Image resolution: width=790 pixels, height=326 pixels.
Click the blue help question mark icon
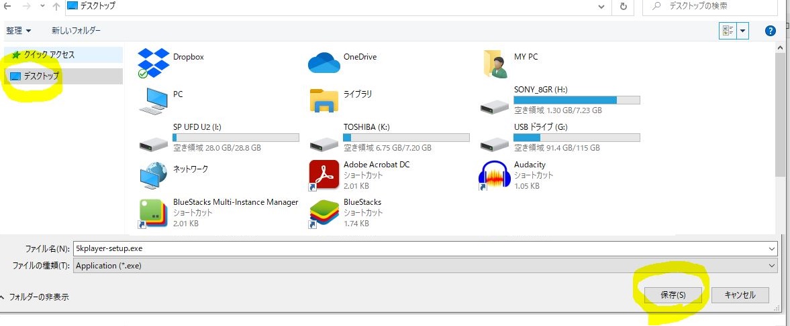771,31
